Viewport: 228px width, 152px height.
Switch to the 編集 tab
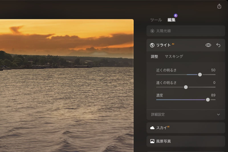click(172, 20)
